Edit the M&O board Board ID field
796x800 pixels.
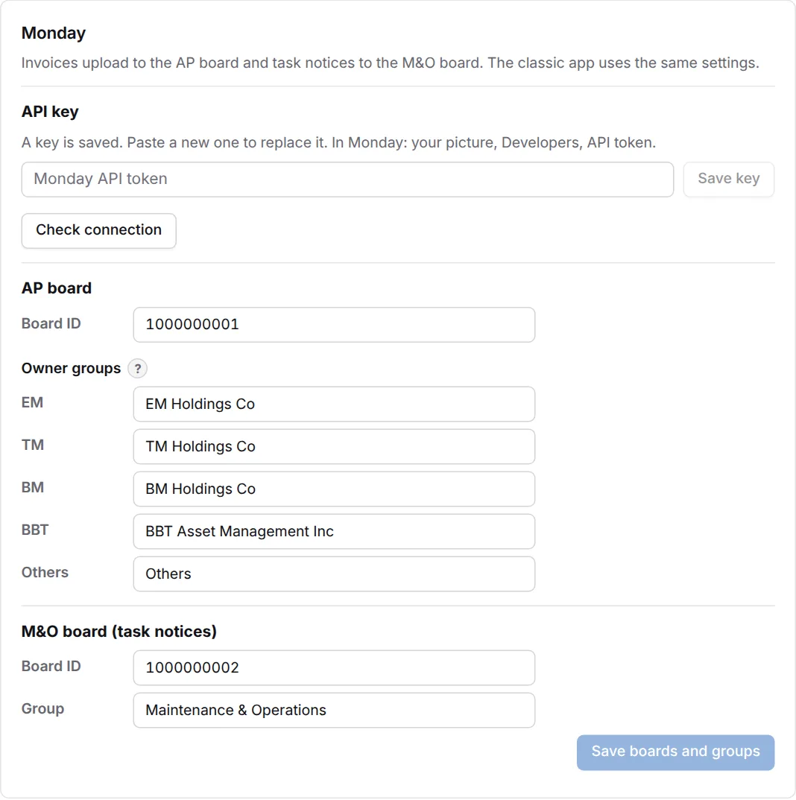334,667
